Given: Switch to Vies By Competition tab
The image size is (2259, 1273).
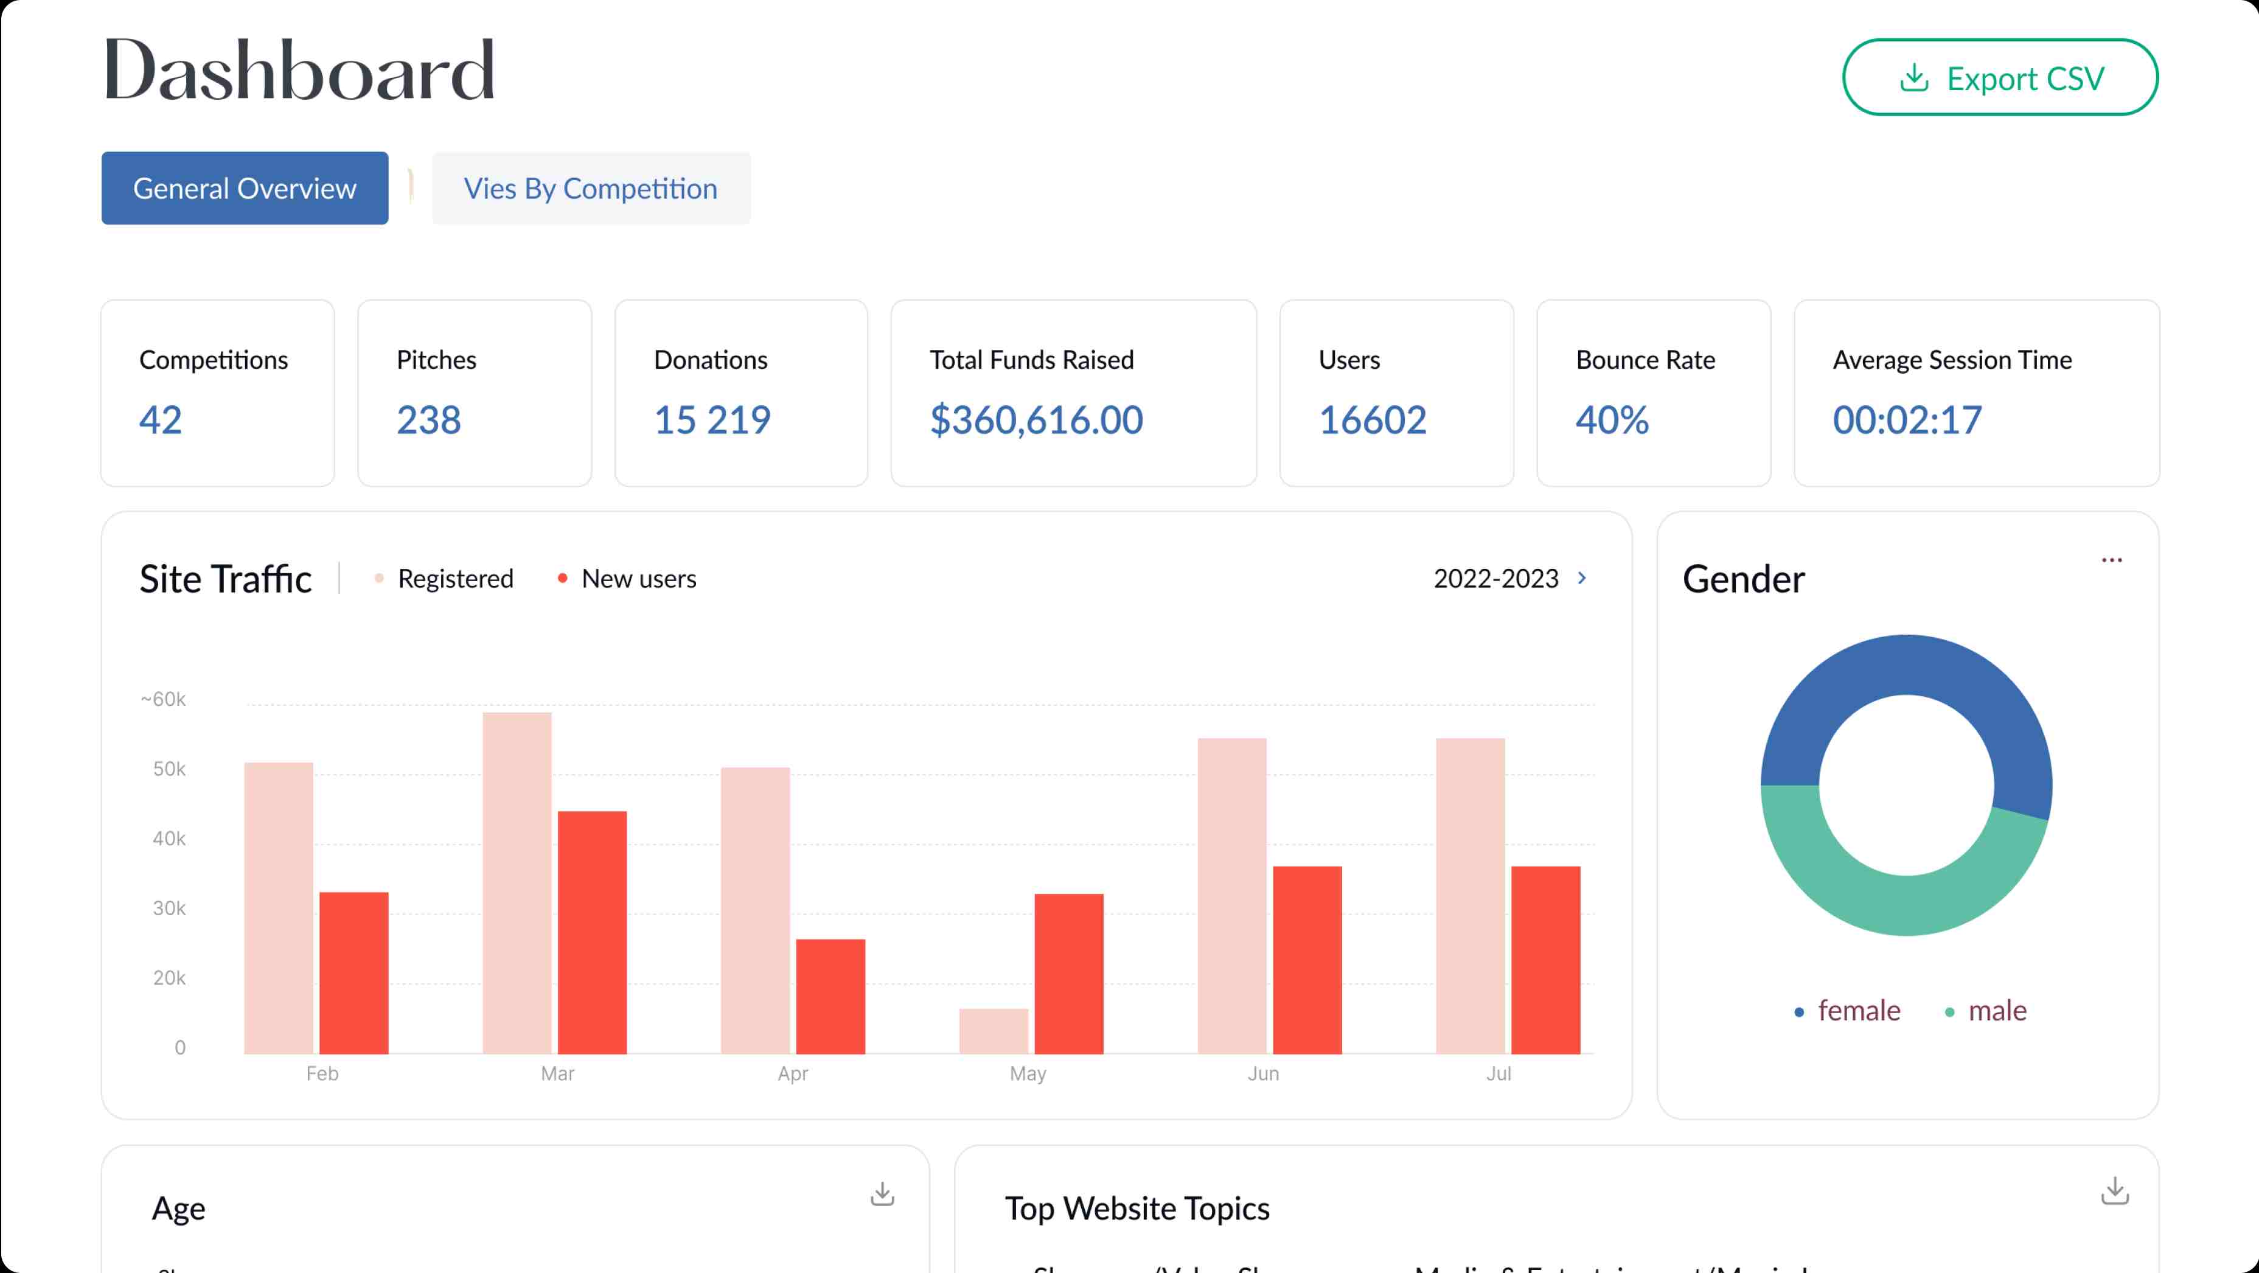Looking at the screenshot, I should click(591, 188).
